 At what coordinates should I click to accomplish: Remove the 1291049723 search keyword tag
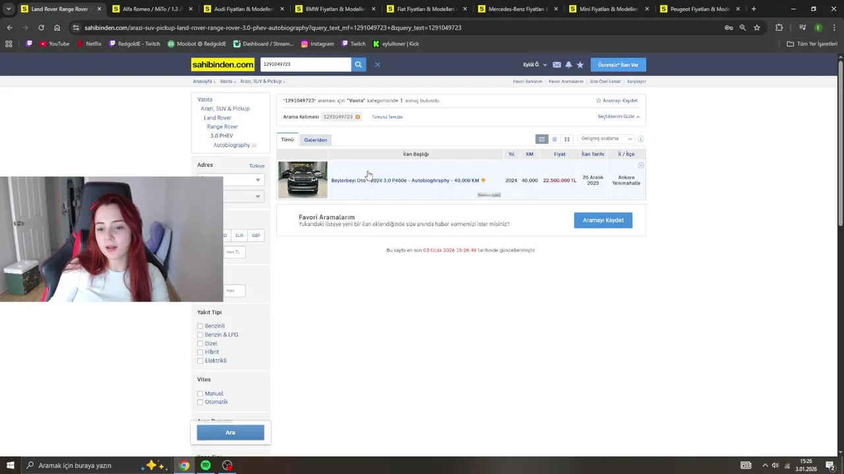coord(357,117)
